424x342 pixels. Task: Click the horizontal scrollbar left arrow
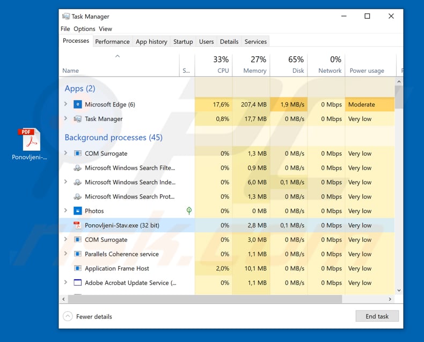point(63,299)
